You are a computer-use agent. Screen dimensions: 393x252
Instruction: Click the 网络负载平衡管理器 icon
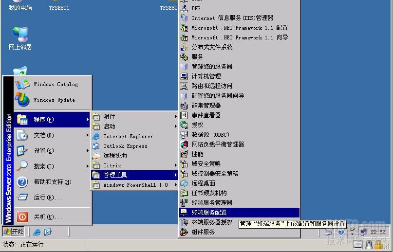[x=184, y=144]
